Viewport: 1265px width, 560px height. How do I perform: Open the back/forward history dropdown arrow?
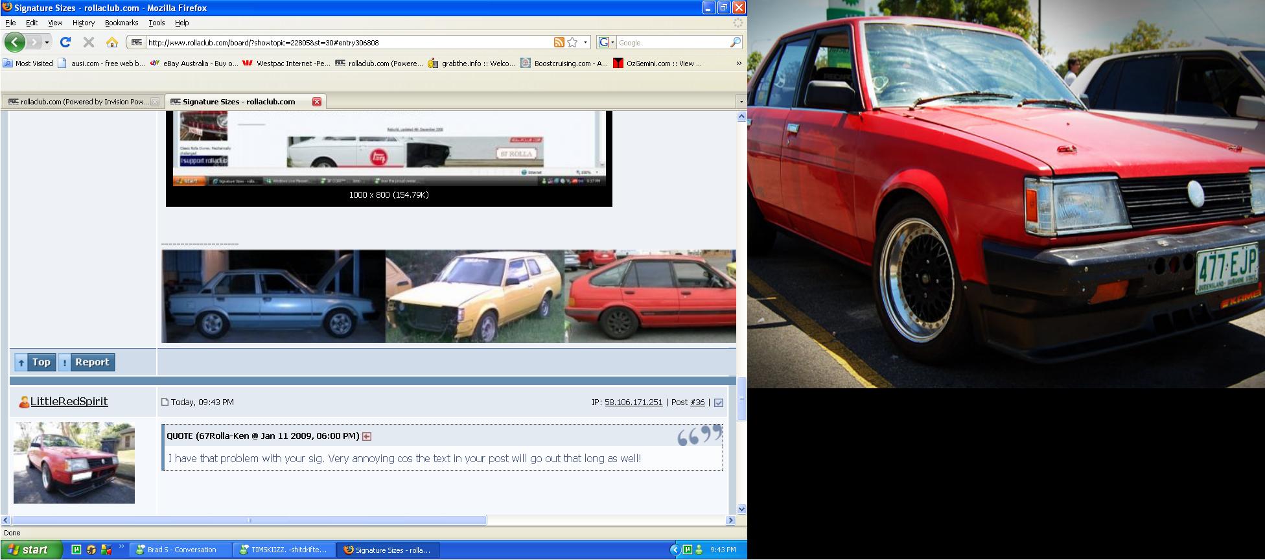pos(47,43)
